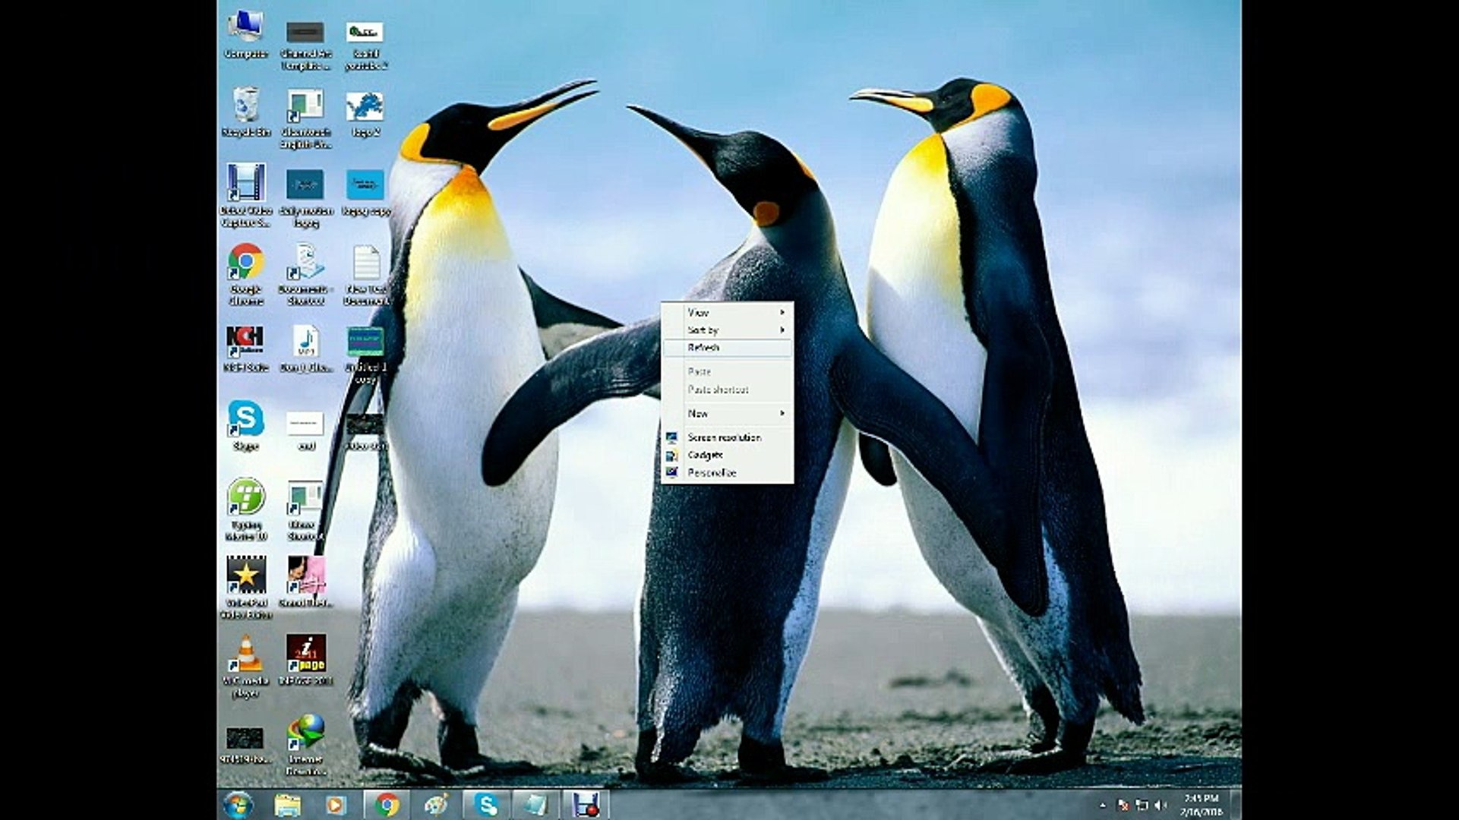Show hidden system tray icons

(1102, 805)
